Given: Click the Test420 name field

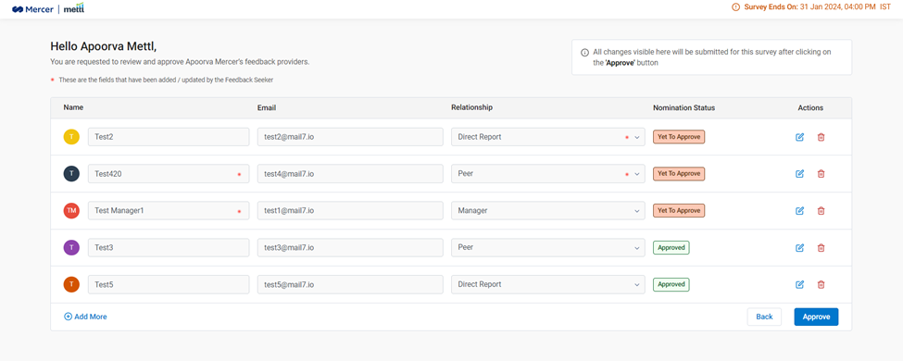Looking at the screenshot, I should (x=169, y=174).
